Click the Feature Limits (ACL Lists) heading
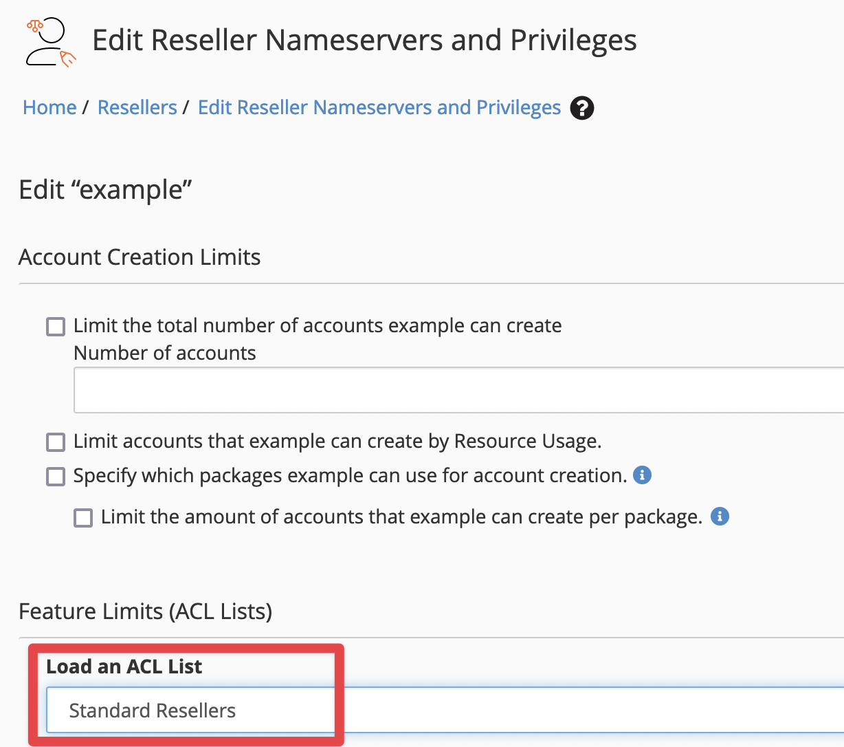The width and height of the screenshot is (844, 747). click(146, 611)
